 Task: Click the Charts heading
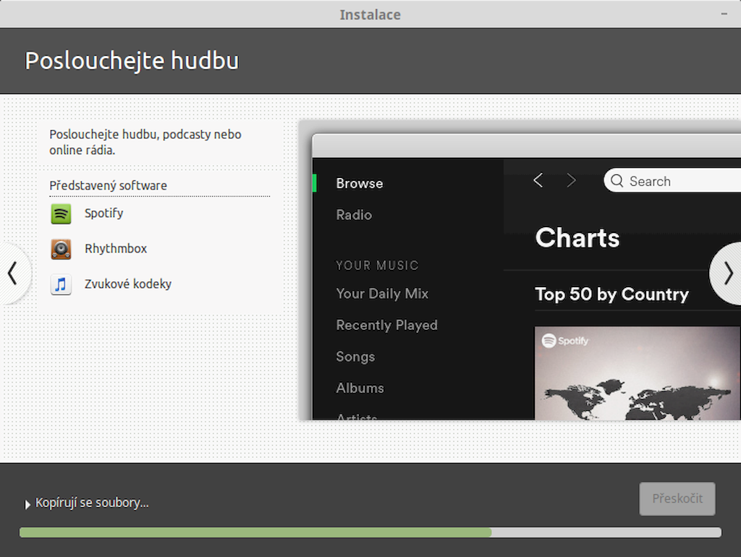(x=577, y=238)
